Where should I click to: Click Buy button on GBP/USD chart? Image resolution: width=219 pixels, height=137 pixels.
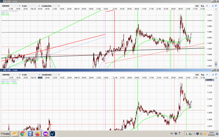pos(203,75)
